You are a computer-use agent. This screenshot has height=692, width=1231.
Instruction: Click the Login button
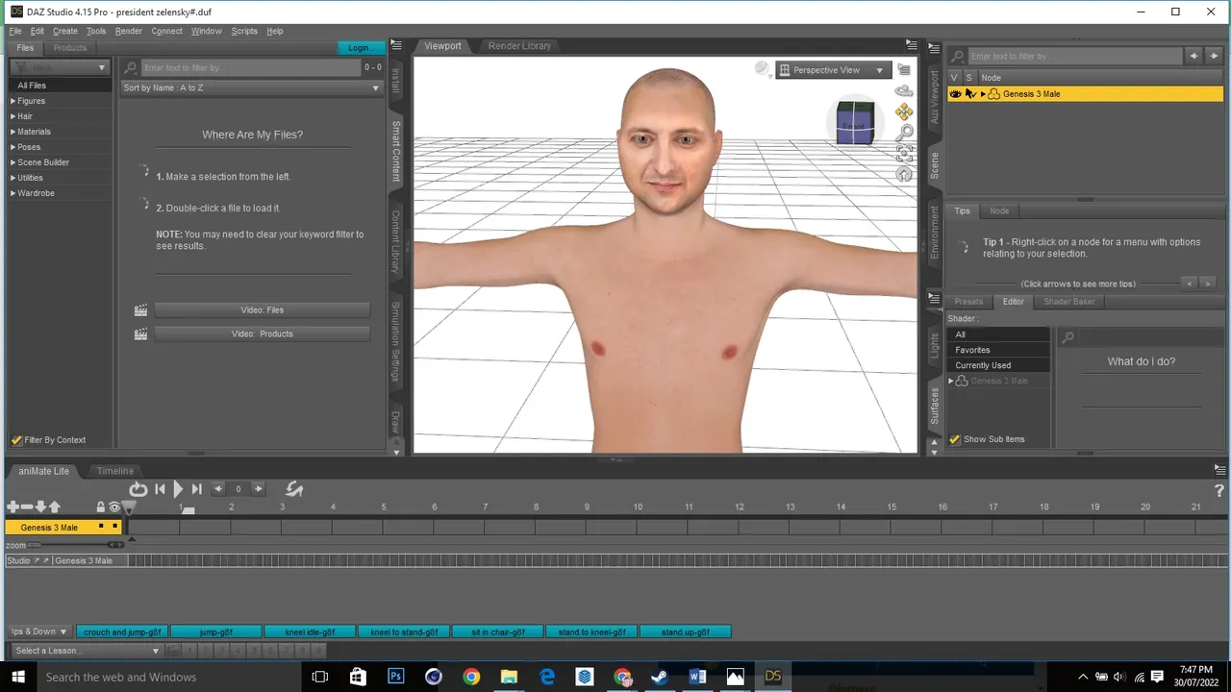360,48
